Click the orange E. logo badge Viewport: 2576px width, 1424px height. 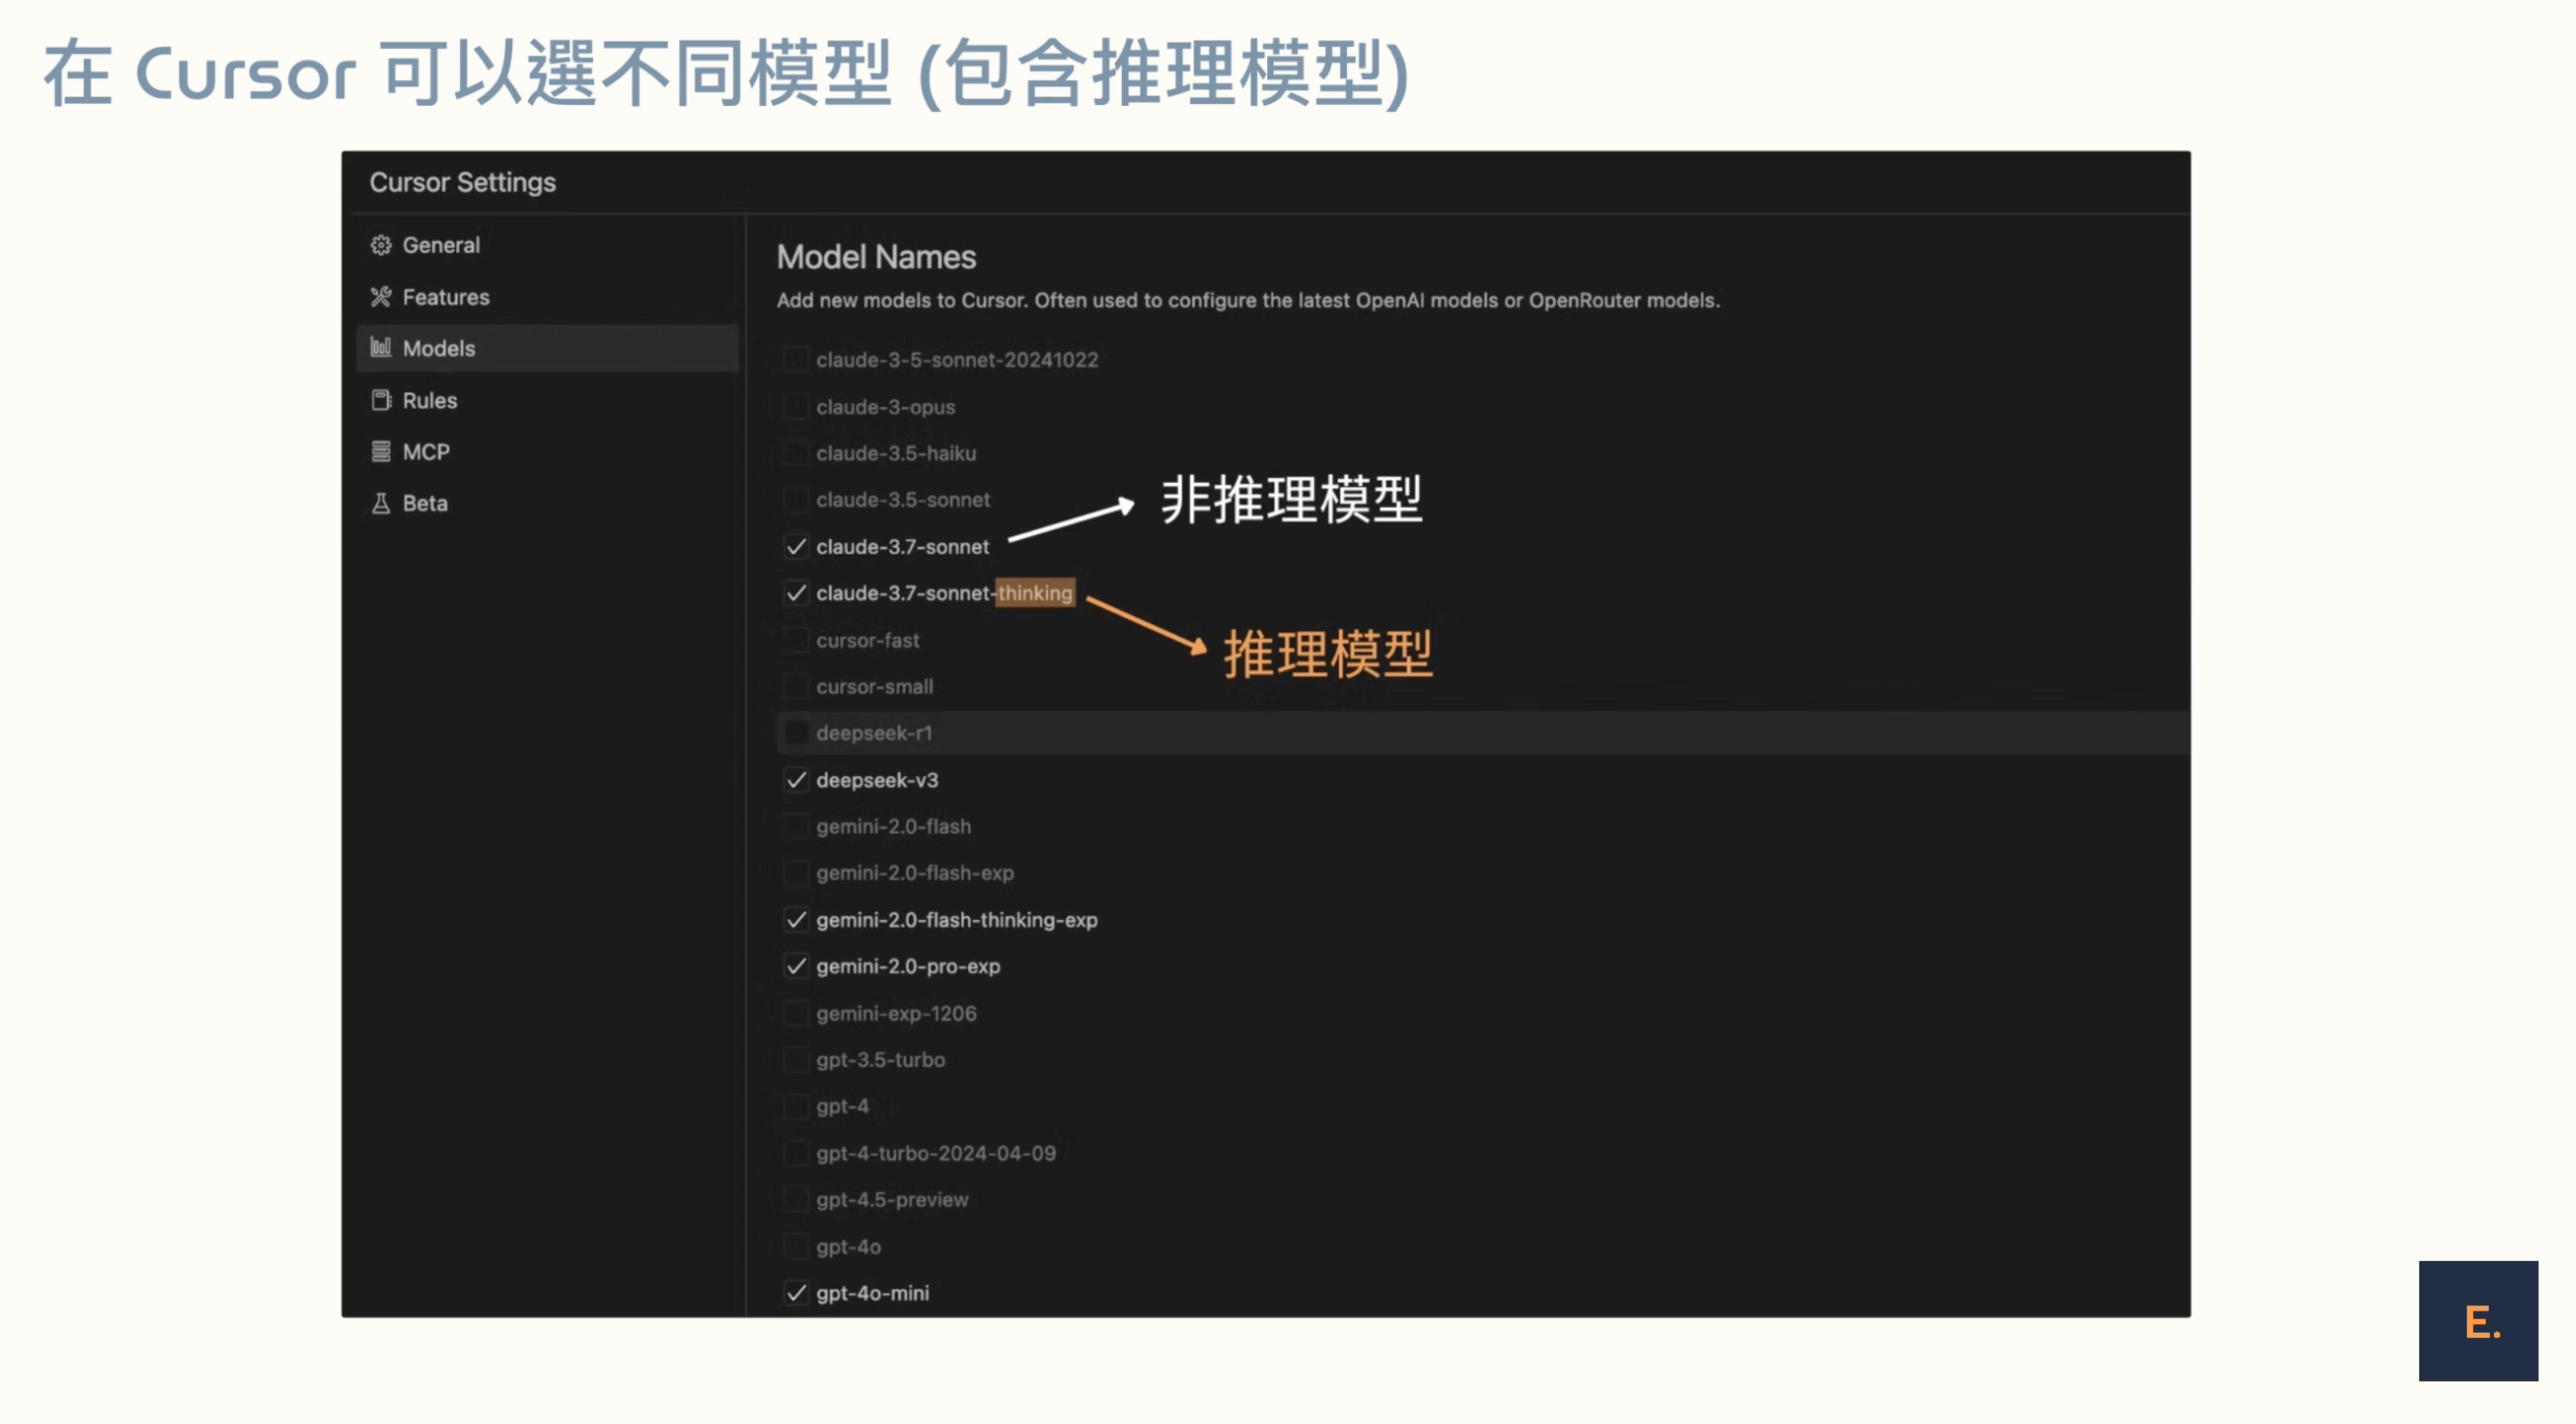(x=2478, y=1321)
